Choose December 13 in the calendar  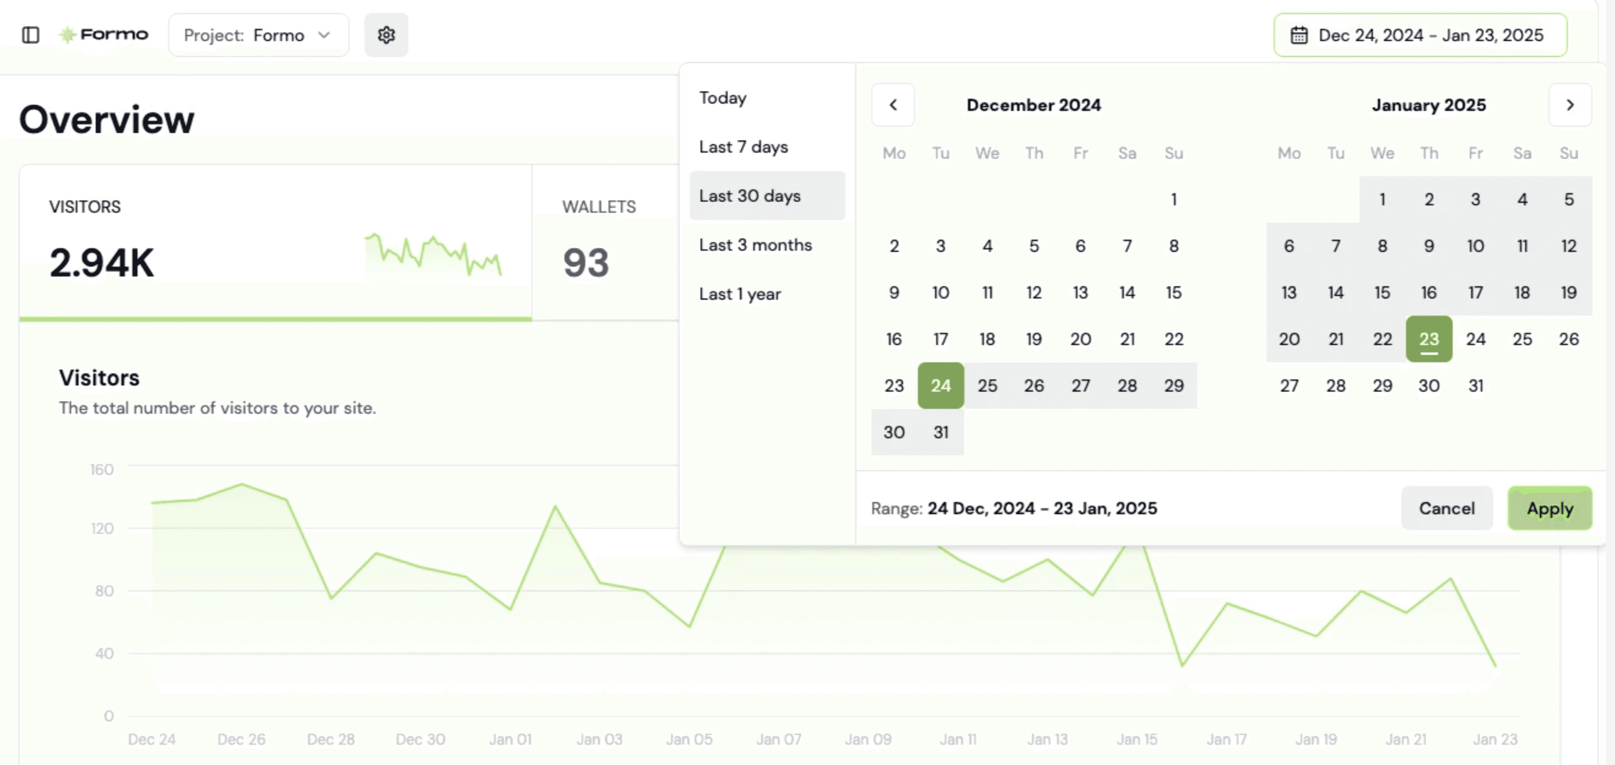[x=1080, y=293]
